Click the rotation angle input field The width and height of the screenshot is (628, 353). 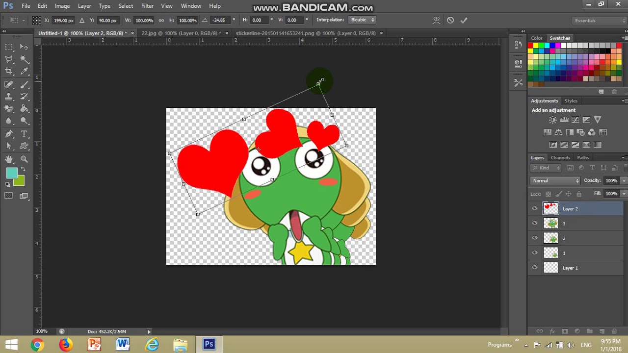click(x=221, y=20)
